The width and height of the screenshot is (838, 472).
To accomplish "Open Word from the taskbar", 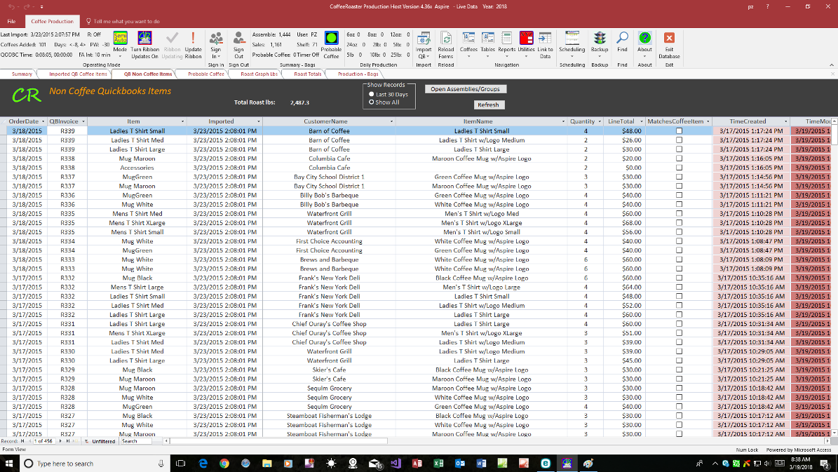I will (x=481, y=464).
